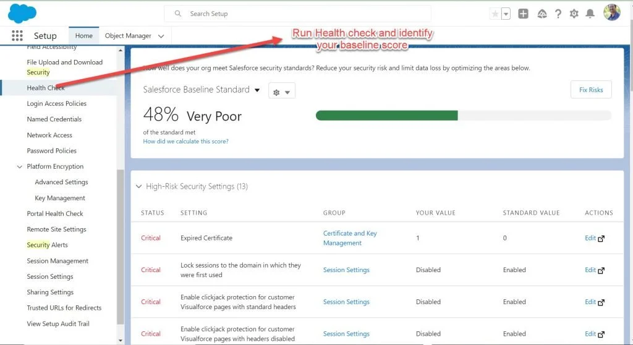
Task: Click the favorites star icon
Action: pyautogui.click(x=495, y=14)
